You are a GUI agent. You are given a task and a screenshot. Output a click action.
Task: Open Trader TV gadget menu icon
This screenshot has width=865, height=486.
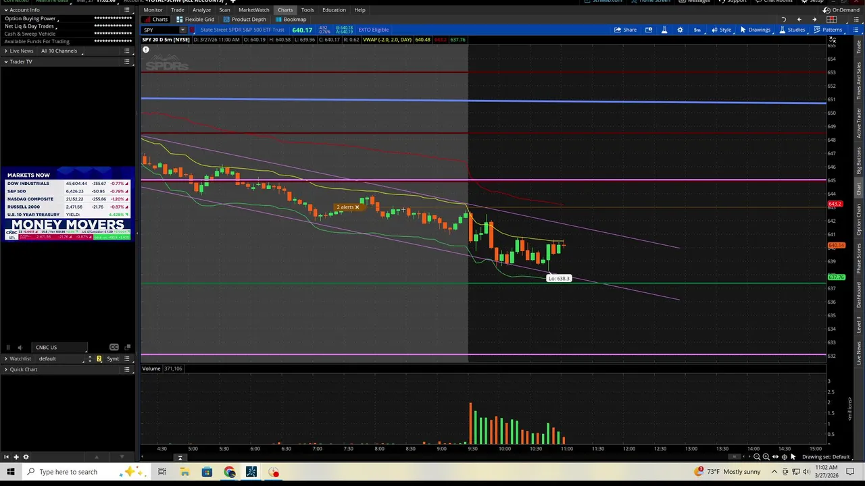127,62
